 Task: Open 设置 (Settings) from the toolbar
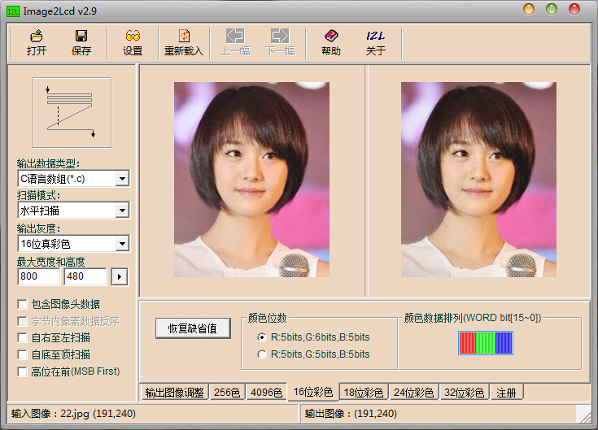point(133,42)
